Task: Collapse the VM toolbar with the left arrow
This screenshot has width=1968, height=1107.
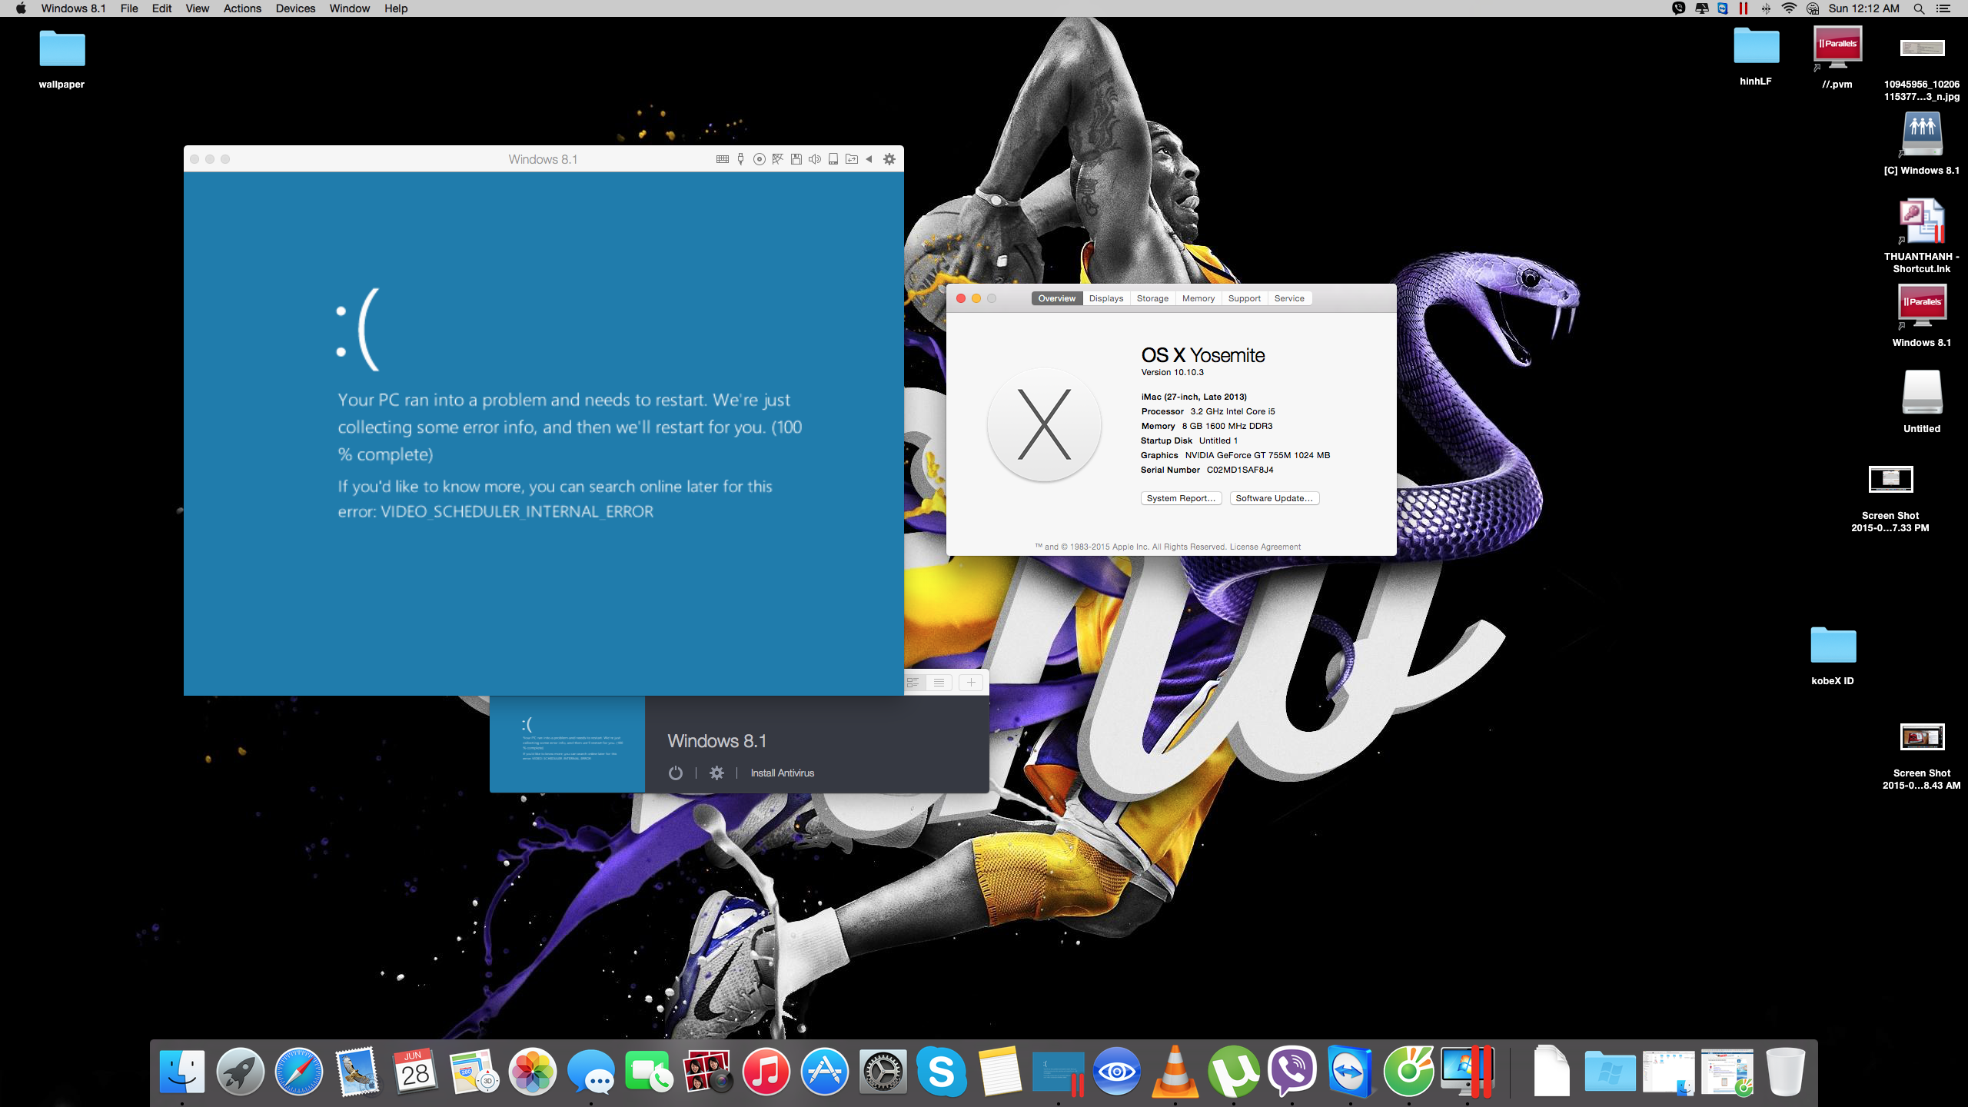Action: tap(869, 159)
